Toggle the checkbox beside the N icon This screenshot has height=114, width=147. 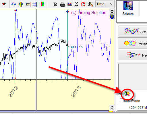coord(120,94)
